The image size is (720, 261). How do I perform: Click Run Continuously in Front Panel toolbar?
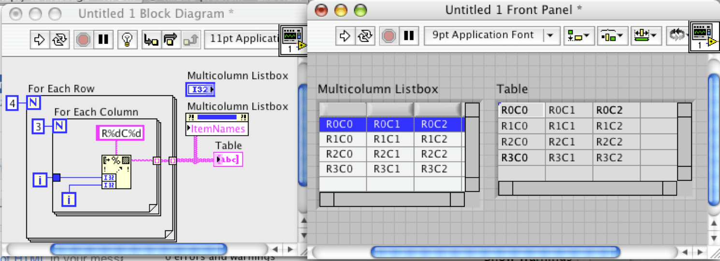point(365,35)
